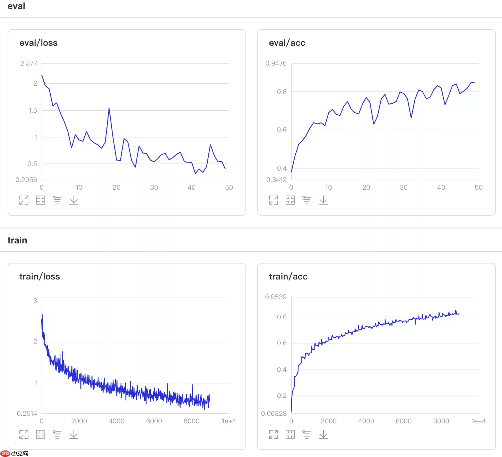Image resolution: width=502 pixels, height=457 pixels.
Task: Collapse the eval section header
Action: (x=16, y=6)
